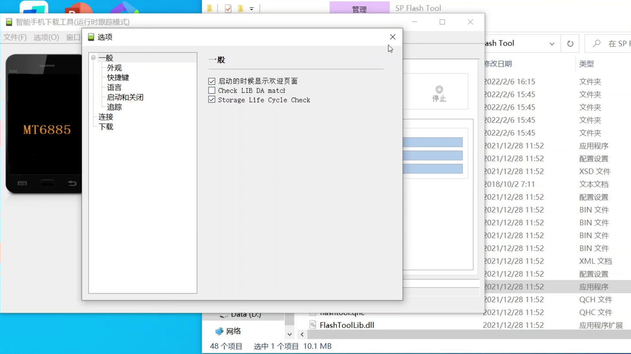Collapse the 一般 tree branch

click(93, 58)
